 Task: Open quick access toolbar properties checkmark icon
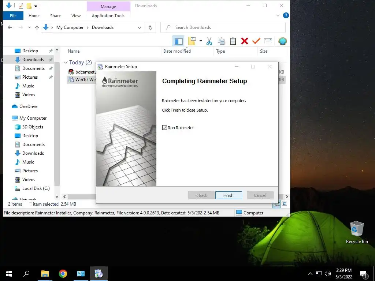[x=21, y=6]
